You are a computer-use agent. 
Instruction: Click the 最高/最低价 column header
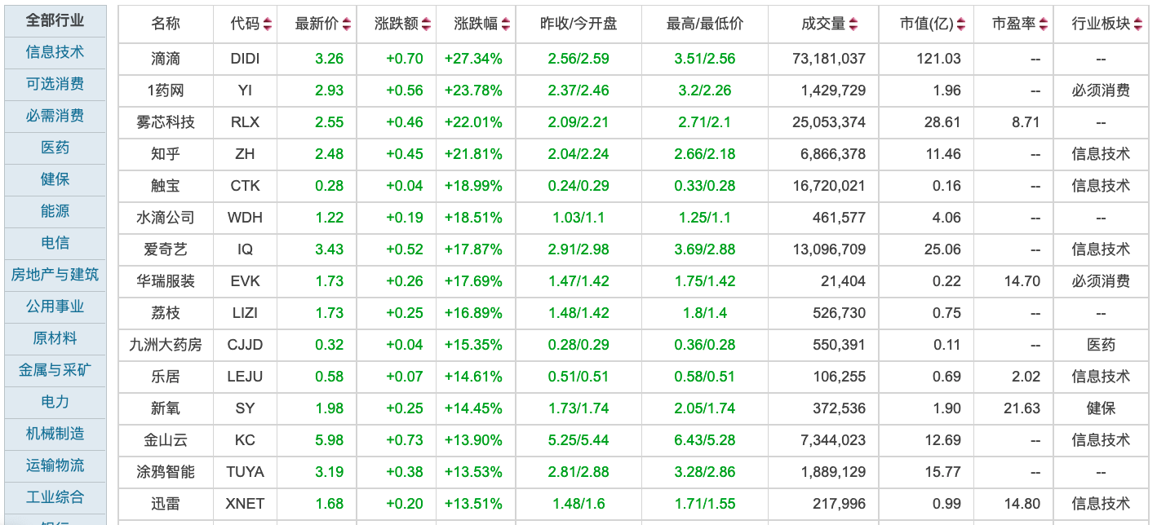click(705, 24)
